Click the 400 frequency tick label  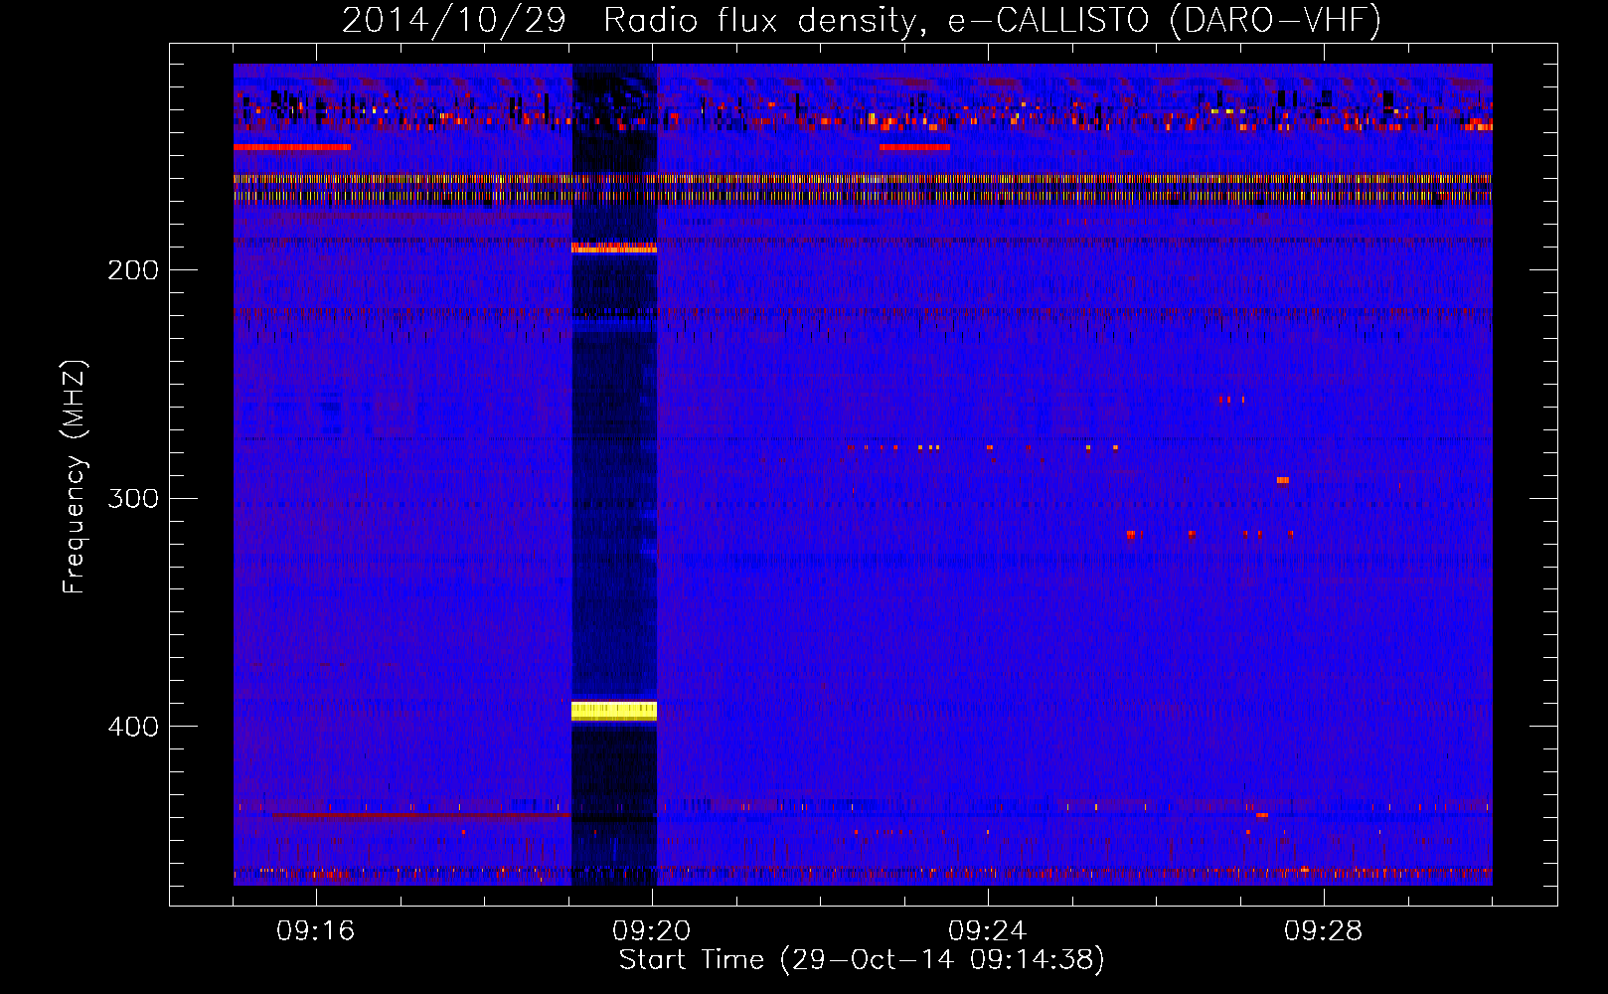click(132, 727)
